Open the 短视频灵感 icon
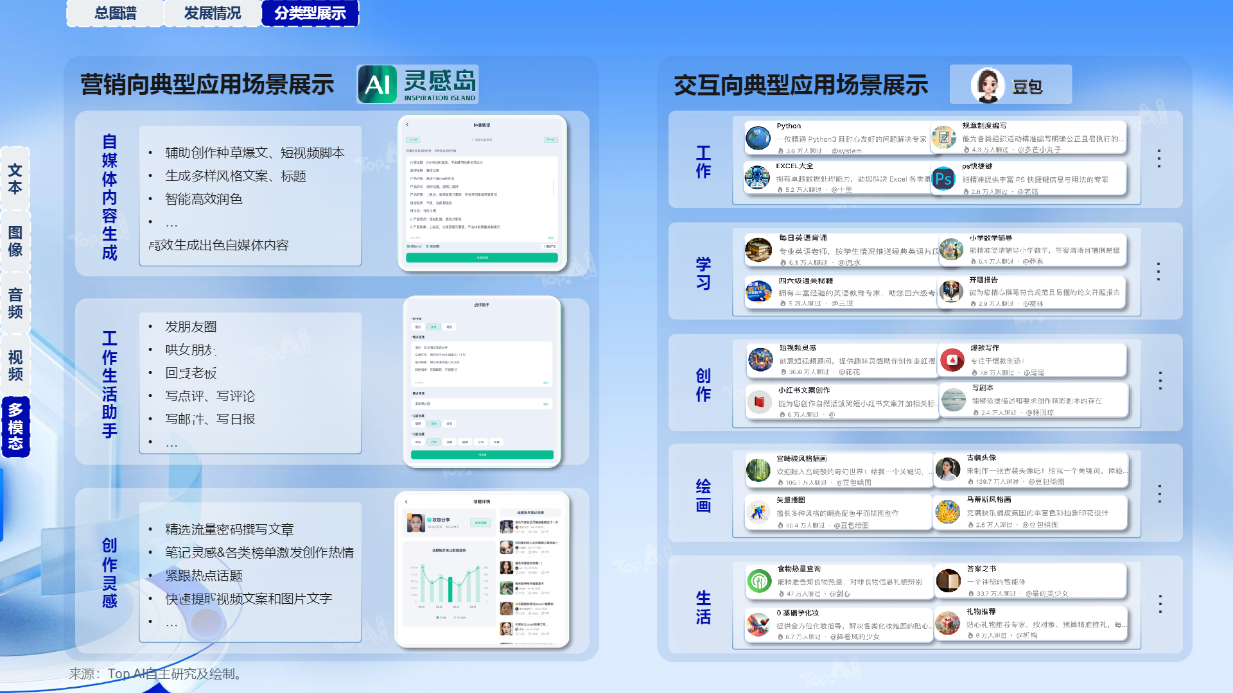The height and width of the screenshot is (693, 1233). tap(760, 360)
